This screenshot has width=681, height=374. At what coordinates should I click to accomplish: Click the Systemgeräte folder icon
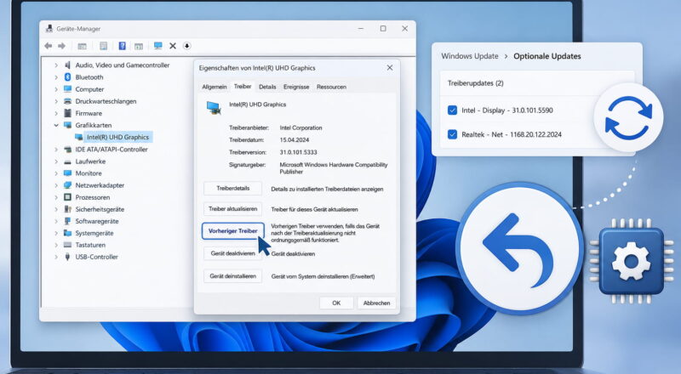coord(67,233)
